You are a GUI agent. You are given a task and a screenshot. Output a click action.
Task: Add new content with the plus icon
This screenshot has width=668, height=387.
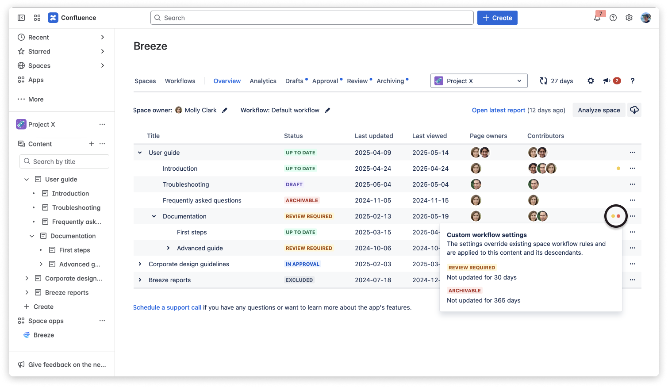pyautogui.click(x=92, y=144)
